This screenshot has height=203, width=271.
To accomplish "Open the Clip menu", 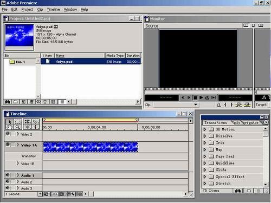I will coord(40,9).
